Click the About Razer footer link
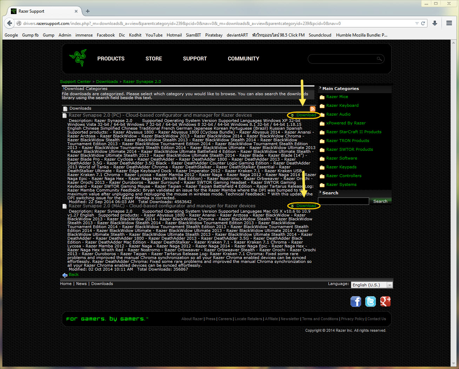The height and width of the screenshot is (369, 459). click(192, 319)
